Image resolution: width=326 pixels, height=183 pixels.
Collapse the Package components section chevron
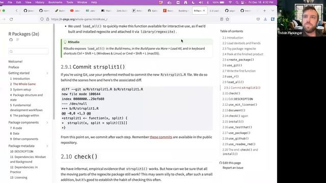[47, 123]
